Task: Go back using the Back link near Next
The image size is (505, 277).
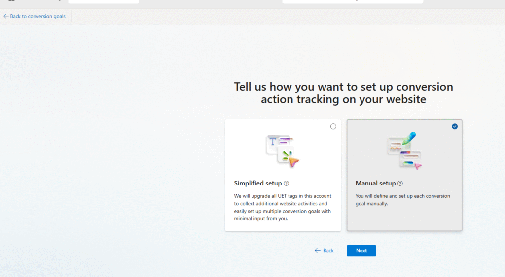Action: (328, 251)
